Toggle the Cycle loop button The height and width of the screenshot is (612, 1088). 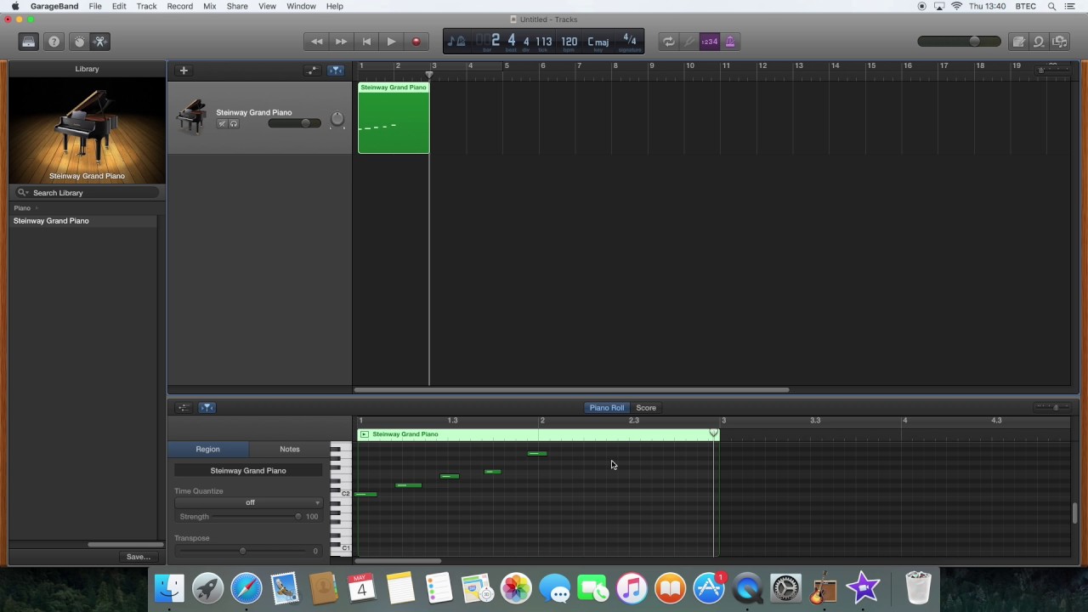point(669,42)
